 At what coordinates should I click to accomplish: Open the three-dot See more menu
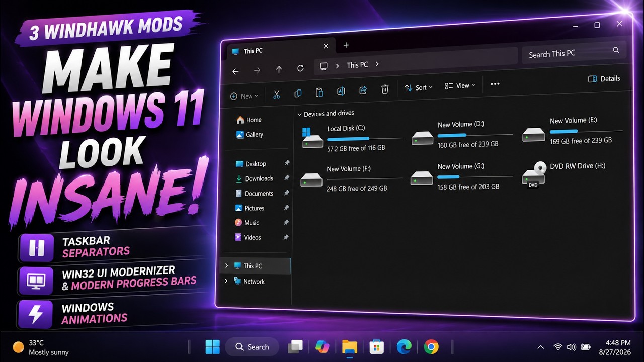(495, 84)
